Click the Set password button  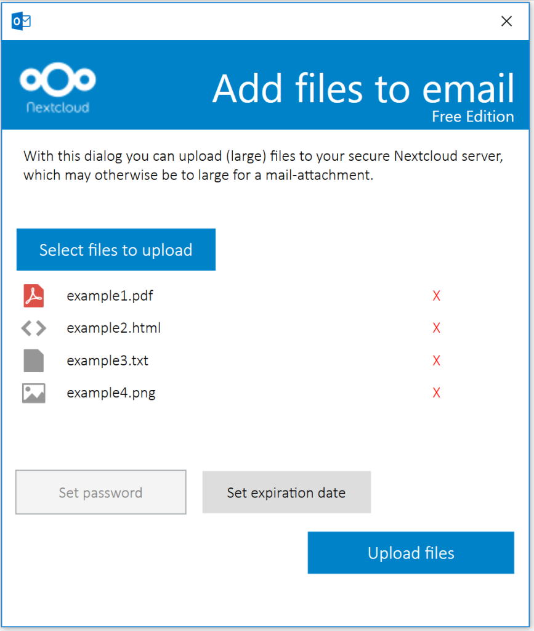[100, 492]
